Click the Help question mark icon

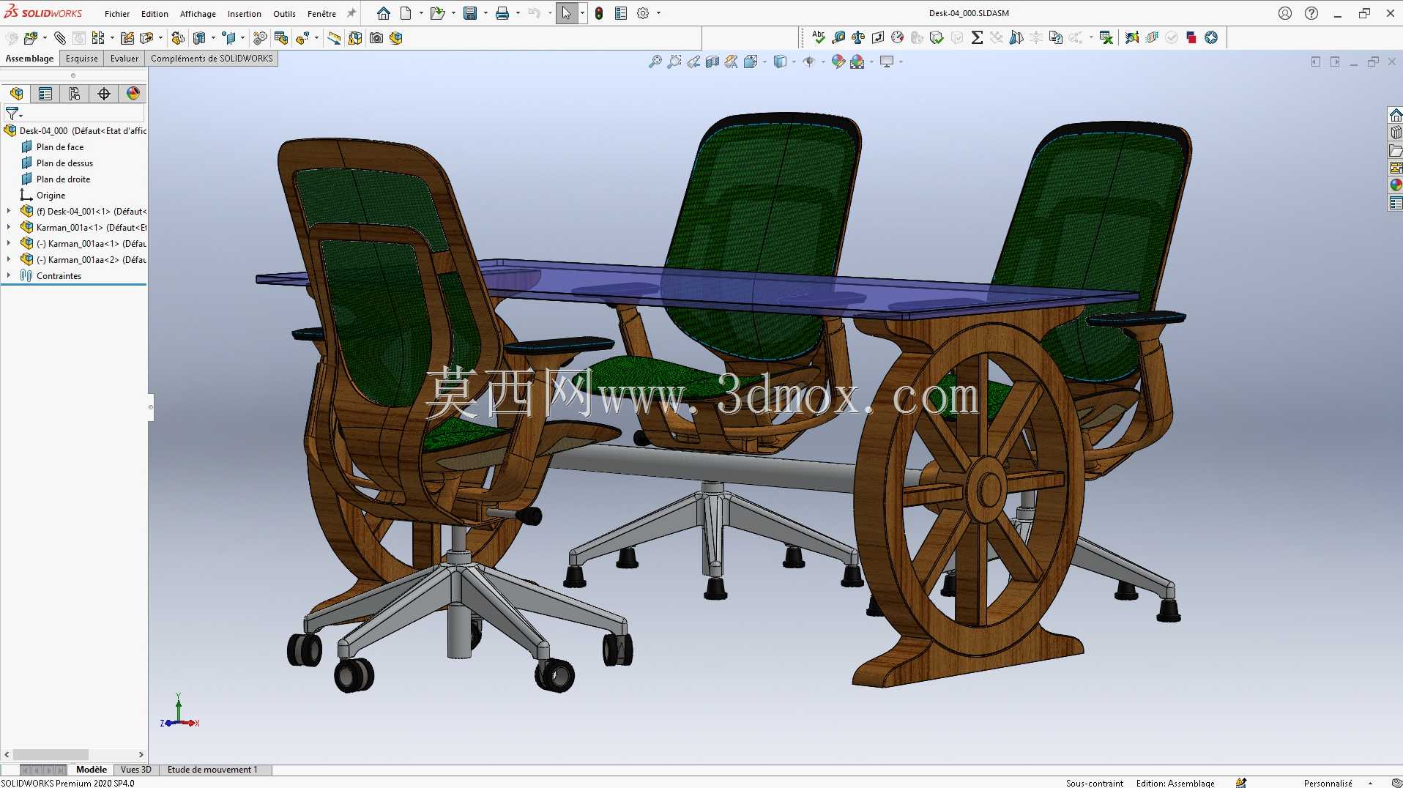pyautogui.click(x=1311, y=13)
